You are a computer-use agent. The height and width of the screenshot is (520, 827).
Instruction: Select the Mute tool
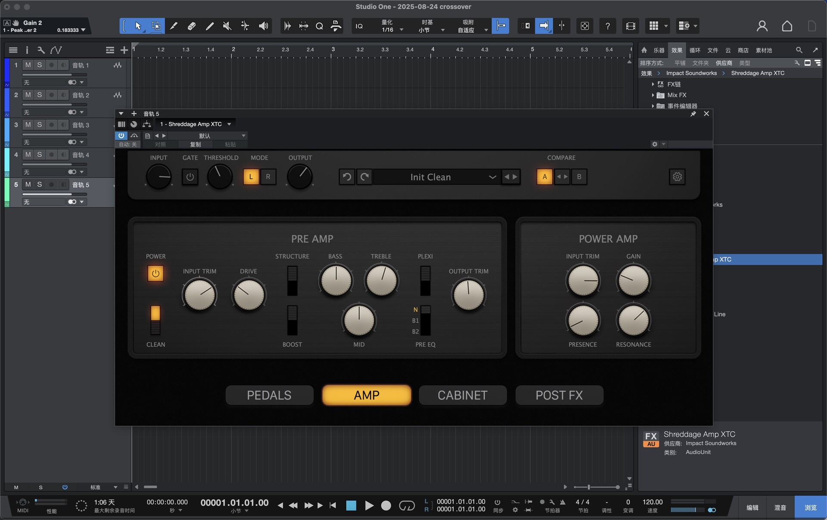point(227,26)
